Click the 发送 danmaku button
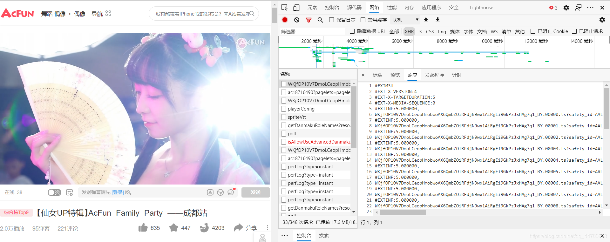Image resolution: width=610 pixels, height=242 pixels. pyautogui.click(x=256, y=192)
